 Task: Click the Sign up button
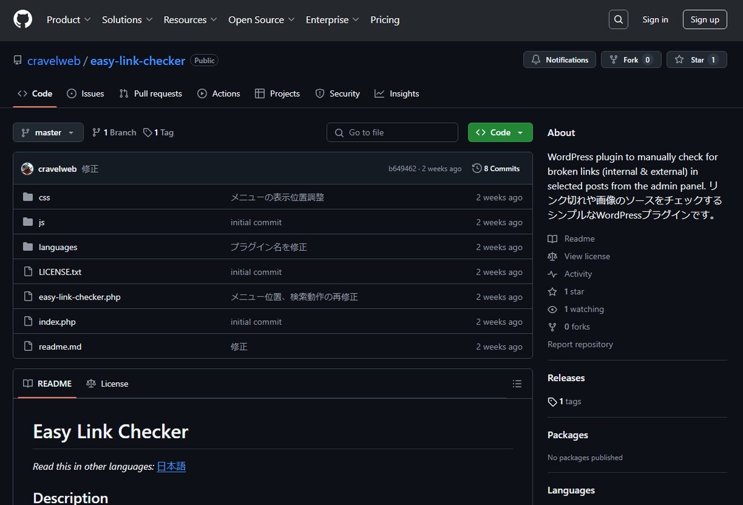pyautogui.click(x=705, y=20)
